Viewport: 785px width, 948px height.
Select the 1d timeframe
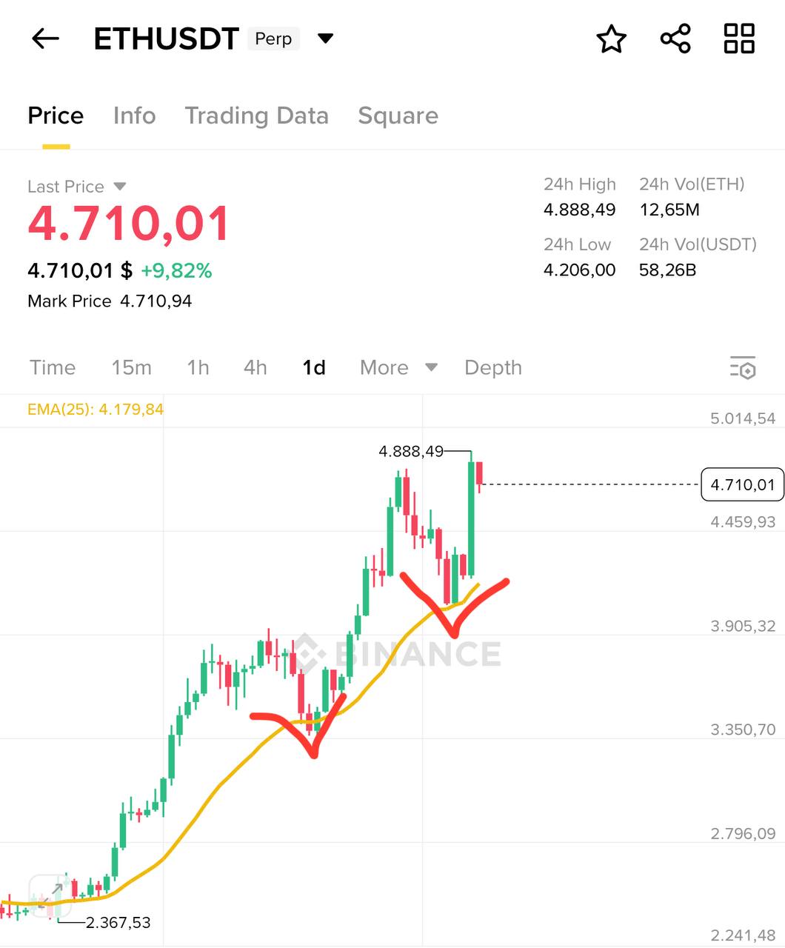[314, 367]
